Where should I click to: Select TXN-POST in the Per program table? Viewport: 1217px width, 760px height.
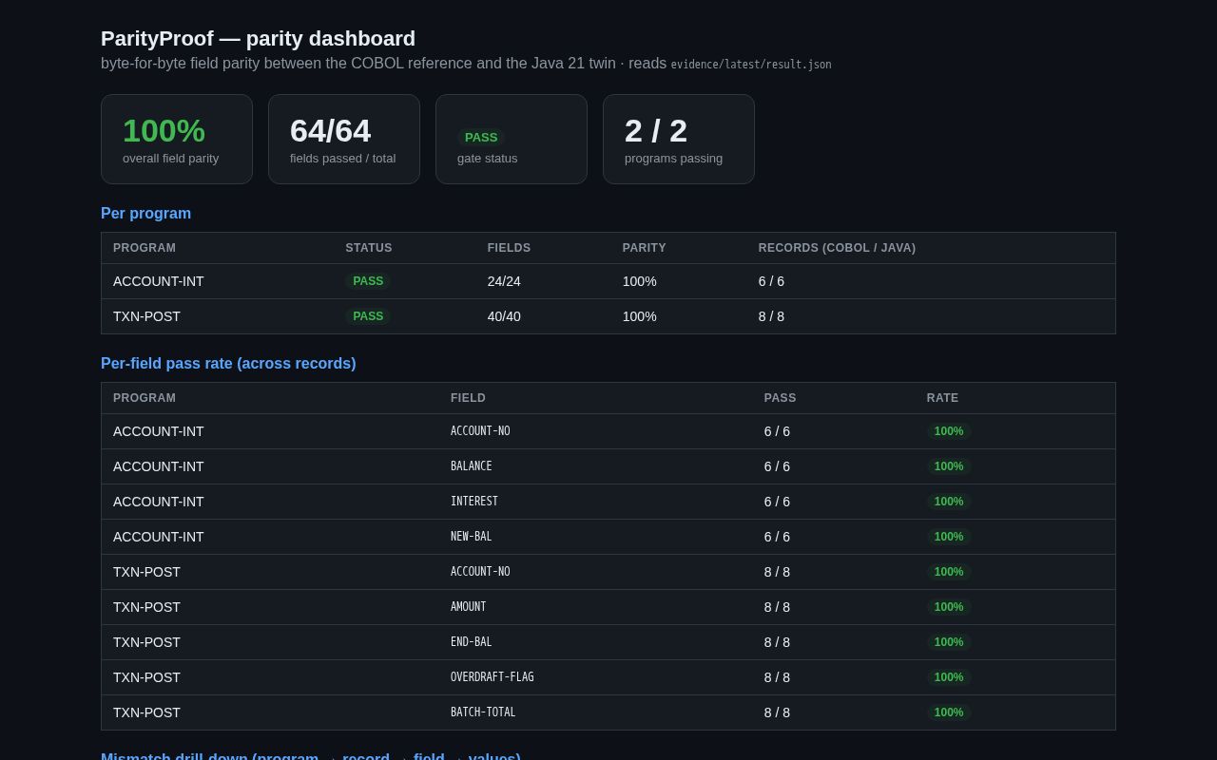(x=146, y=316)
